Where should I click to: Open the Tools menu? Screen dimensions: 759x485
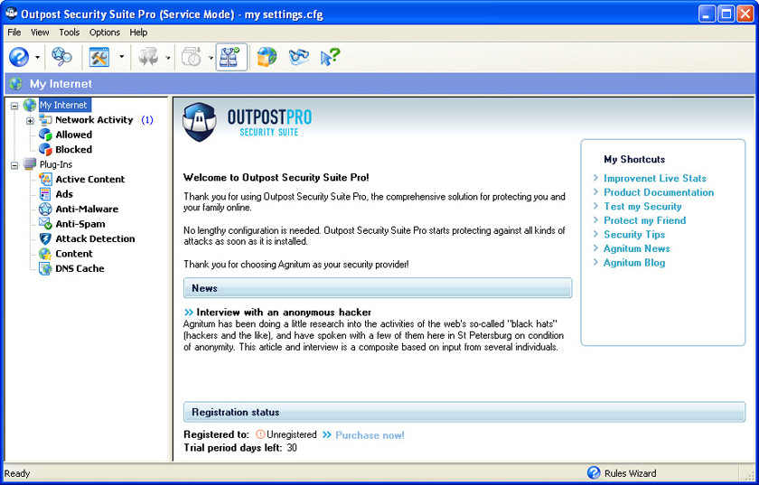70,33
